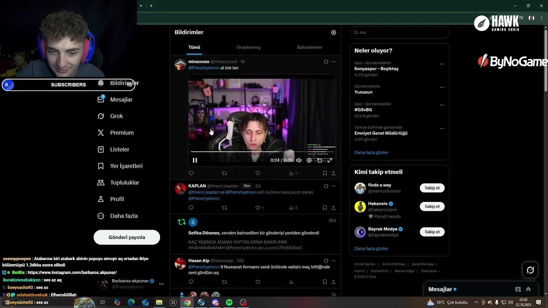Follow Hakansio account
Screen dimensions: 548x308
coord(432,206)
